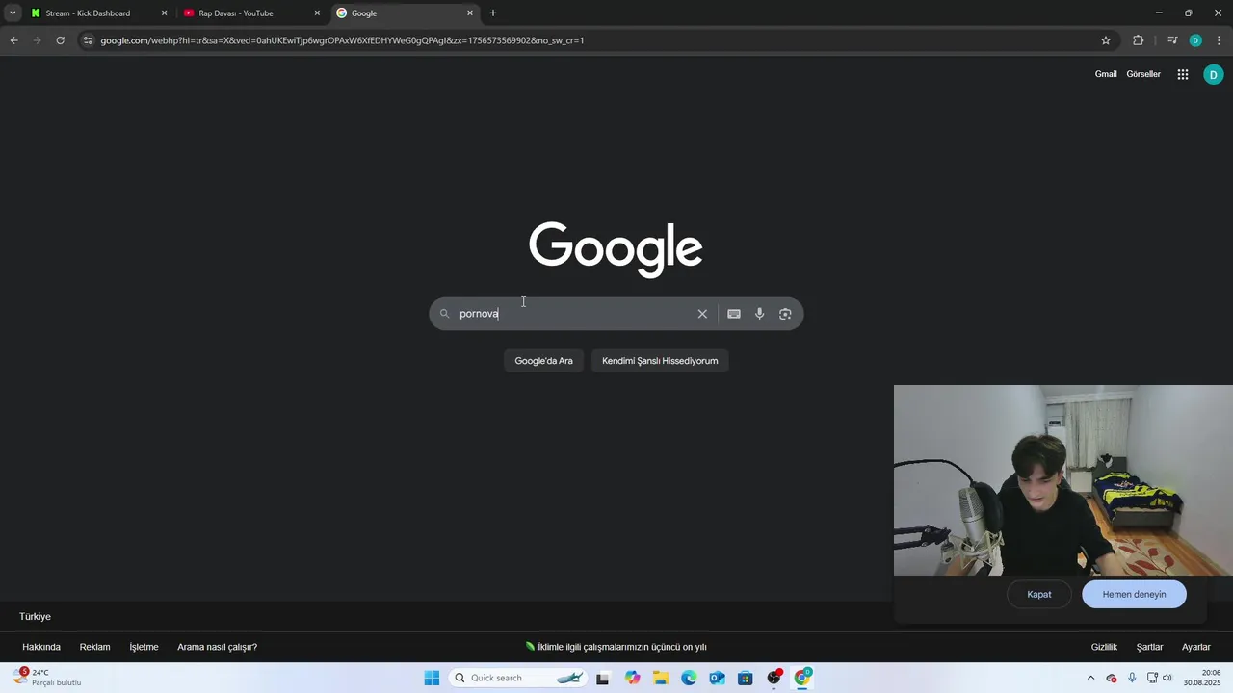Open the Extensions puzzle icon
This screenshot has width=1233, height=693.
[1138, 40]
